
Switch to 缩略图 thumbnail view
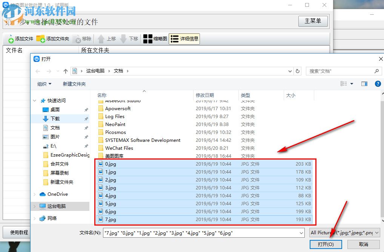[155, 38]
